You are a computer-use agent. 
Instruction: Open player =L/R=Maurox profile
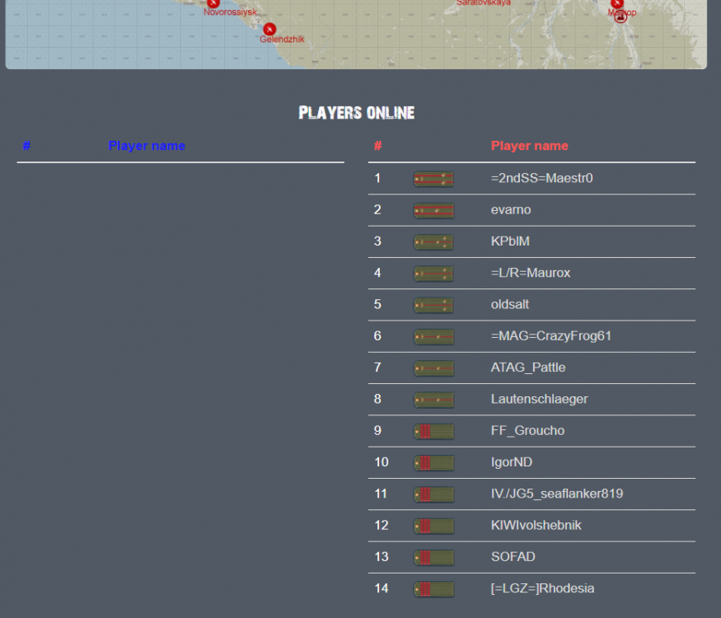click(x=531, y=273)
